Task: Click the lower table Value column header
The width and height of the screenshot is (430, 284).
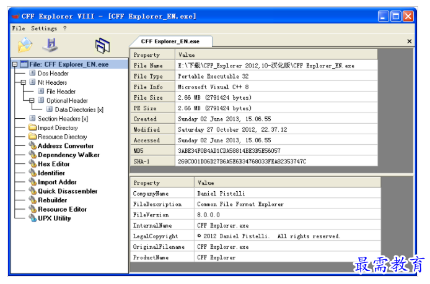Action: tap(287, 183)
